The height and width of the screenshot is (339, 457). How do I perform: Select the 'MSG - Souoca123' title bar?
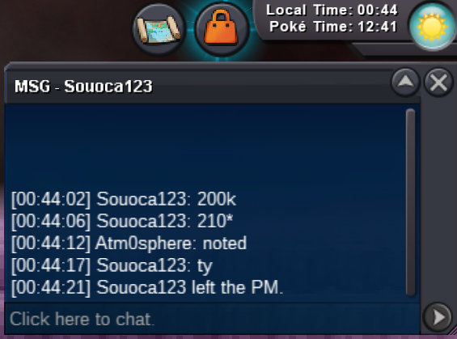point(198,87)
